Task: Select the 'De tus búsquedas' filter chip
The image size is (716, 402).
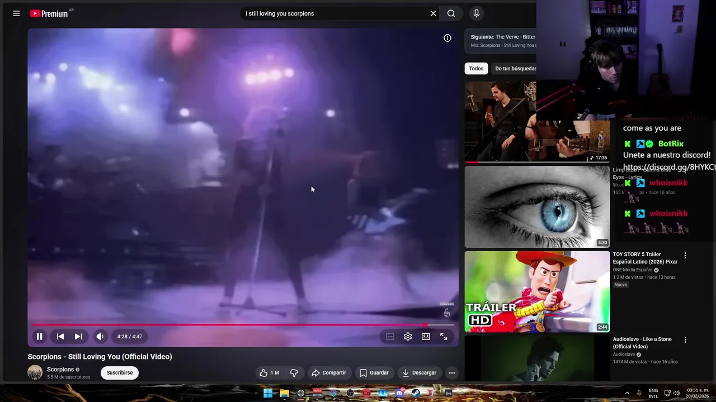Action: (515, 69)
